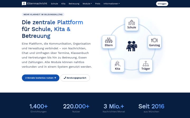Open the Schule navigation item

pos(54,4)
